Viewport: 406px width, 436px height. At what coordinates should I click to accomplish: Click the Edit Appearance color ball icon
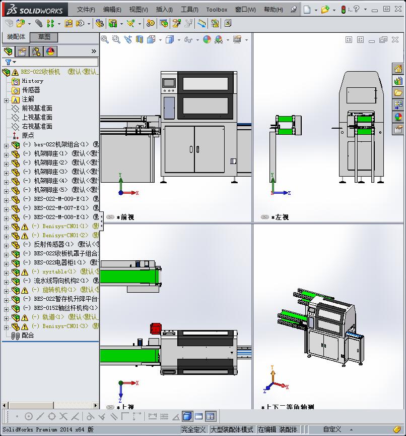[x=207, y=39]
